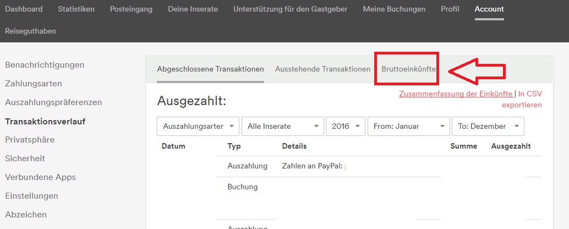
Task: Select Abgeschlossene Transaktionen tab
Action: (x=210, y=69)
